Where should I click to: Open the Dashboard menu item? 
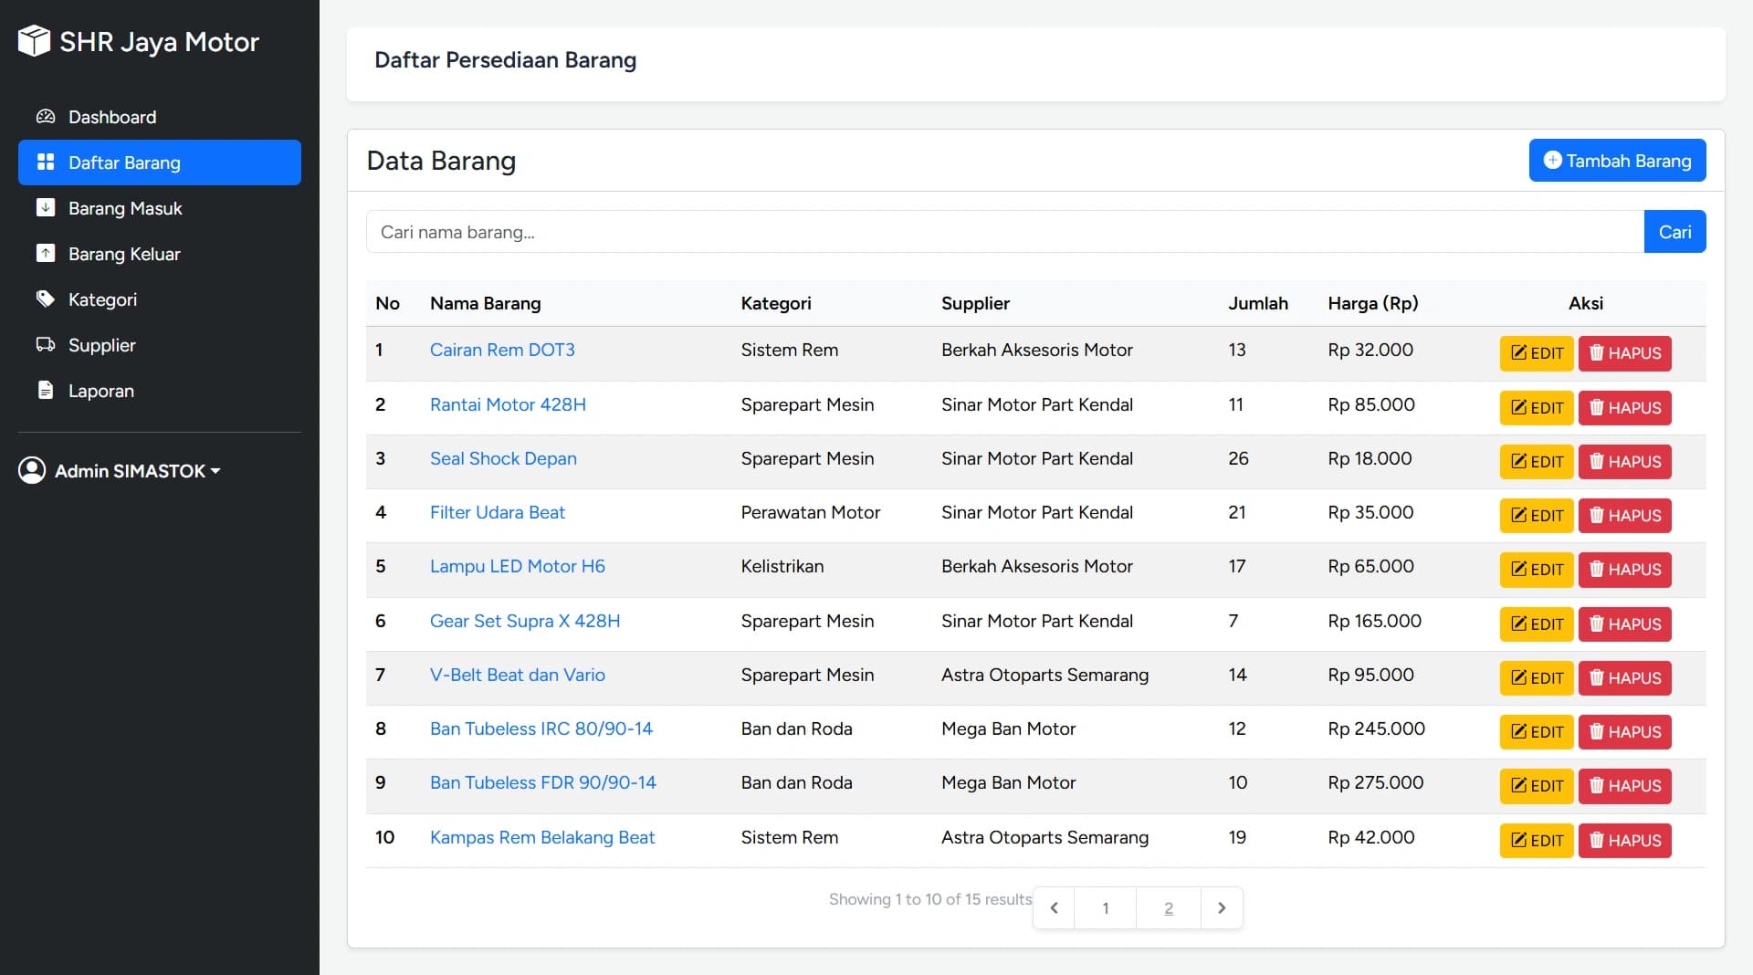pos(160,117)
